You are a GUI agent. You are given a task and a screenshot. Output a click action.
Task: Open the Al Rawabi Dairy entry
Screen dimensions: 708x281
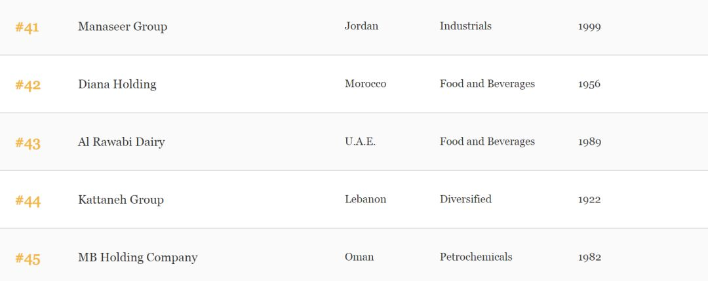click(121, 142)
